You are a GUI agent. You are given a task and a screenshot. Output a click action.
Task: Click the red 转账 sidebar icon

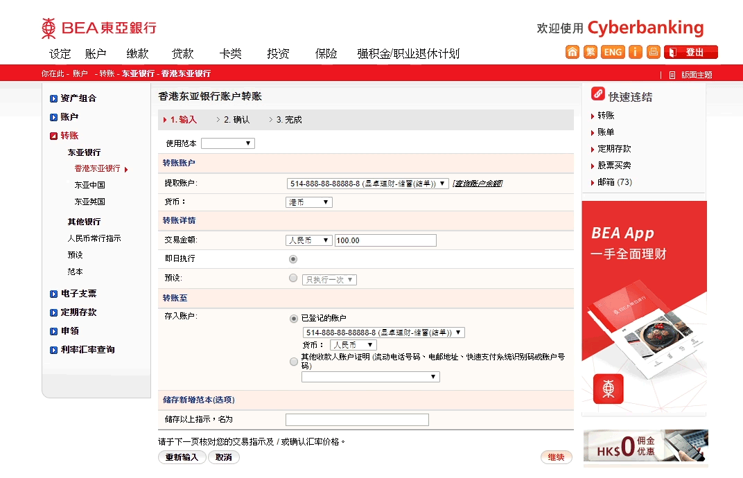(53, 136)
